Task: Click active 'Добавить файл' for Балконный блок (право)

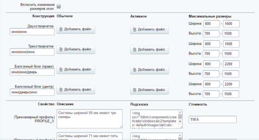Action: pyautogui.click(x=150, y=69)
